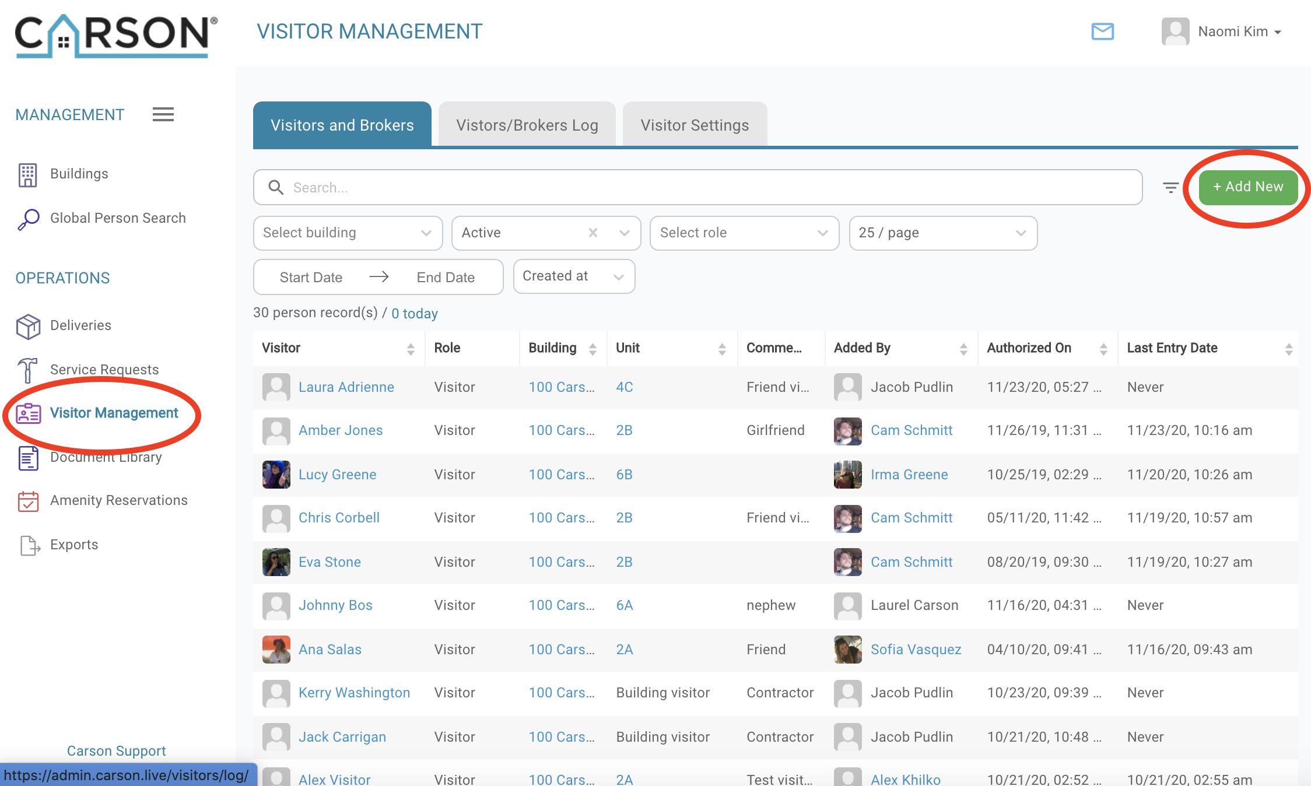Open Amenity Reservations calendar icon
The height and width of the screenshot is (786, 1311).
(28, 501)
